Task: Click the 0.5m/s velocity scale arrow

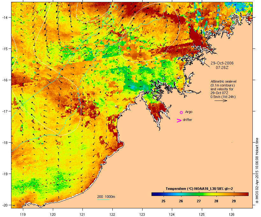Action: coord(221,101)
